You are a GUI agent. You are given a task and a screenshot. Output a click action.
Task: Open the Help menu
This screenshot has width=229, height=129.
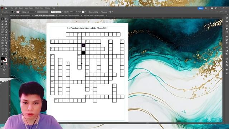pyautogui.click(x=53, y=8)
